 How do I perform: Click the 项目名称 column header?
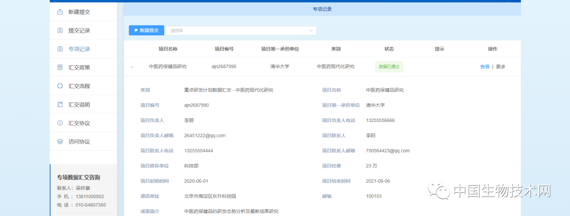[x=168, y=49]
